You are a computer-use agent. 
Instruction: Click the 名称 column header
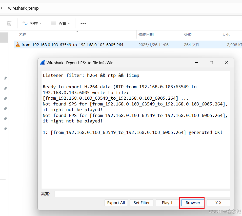(23, 35)
